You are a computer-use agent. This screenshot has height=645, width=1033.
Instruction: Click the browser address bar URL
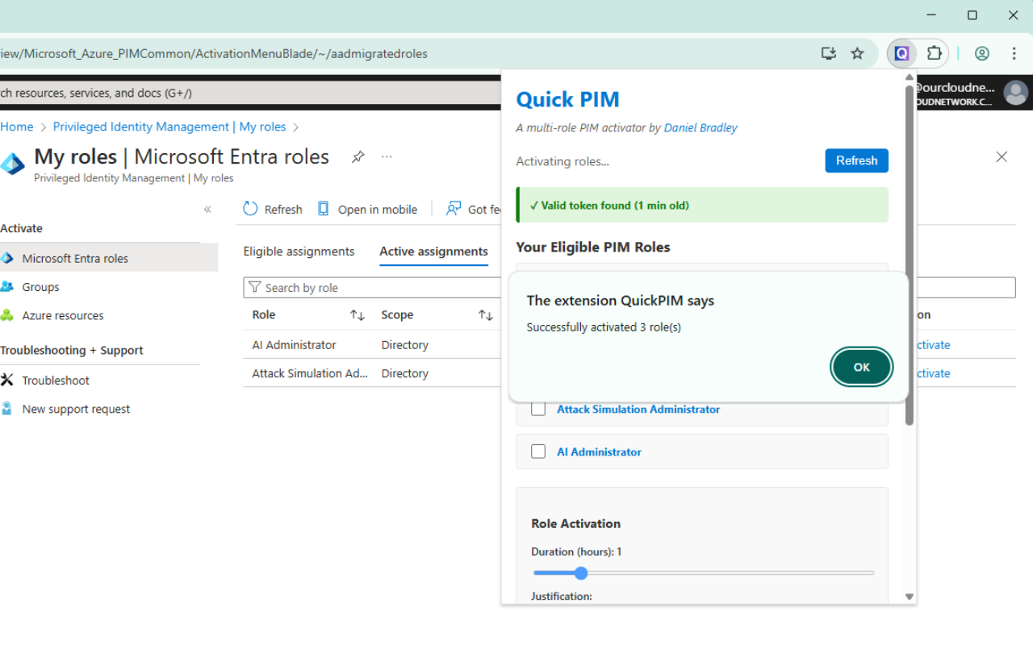tap(214, 54)
